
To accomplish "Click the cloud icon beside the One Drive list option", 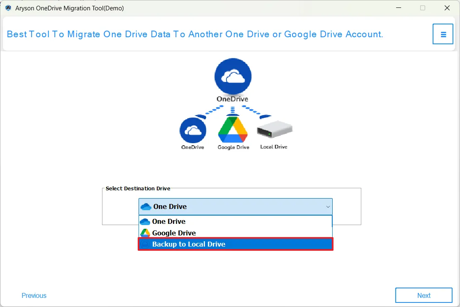I will (x=145, y=221).
